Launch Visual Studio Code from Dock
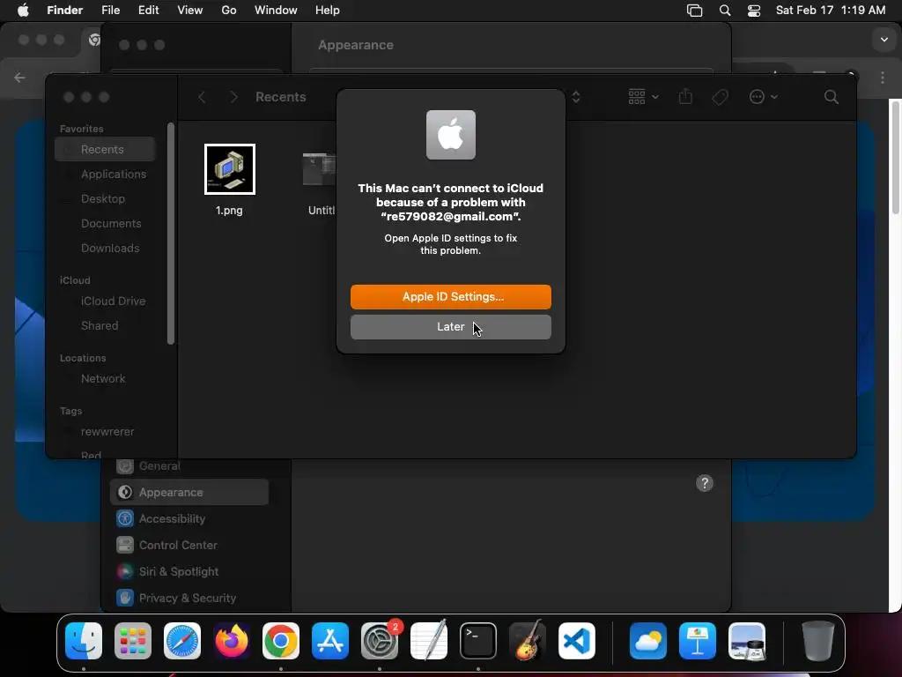 (577, 641)
